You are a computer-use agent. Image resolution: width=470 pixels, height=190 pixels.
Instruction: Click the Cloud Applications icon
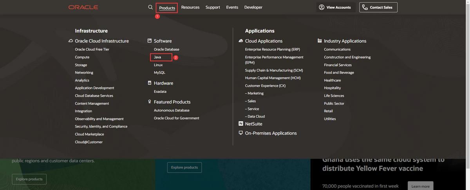point(241,41)
